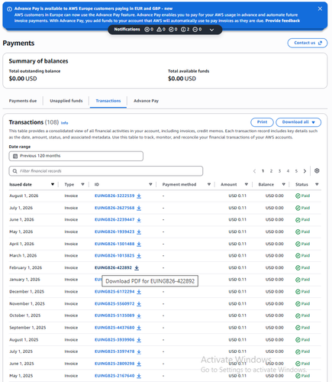Click the Total outstanding balance $0.00 USD value
Screen dimensions: 332x382
(23, 79)
